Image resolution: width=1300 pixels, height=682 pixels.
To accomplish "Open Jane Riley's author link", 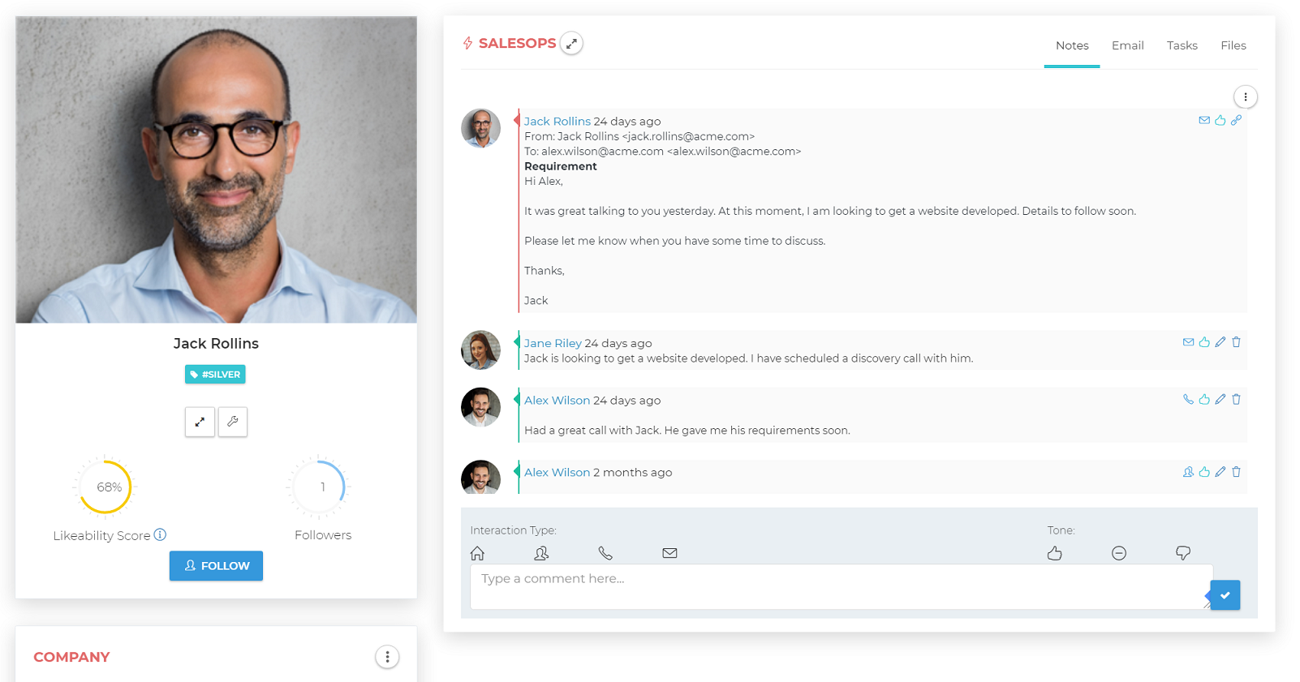I will [x=553, y=343].
